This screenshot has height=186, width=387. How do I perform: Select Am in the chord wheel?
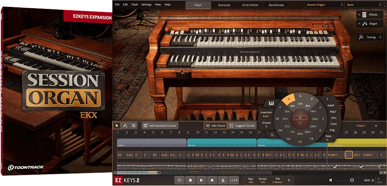click(x=292, y=106)
